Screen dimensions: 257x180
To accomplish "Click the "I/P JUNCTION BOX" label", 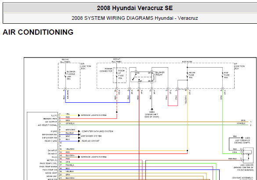I will 239,66.
